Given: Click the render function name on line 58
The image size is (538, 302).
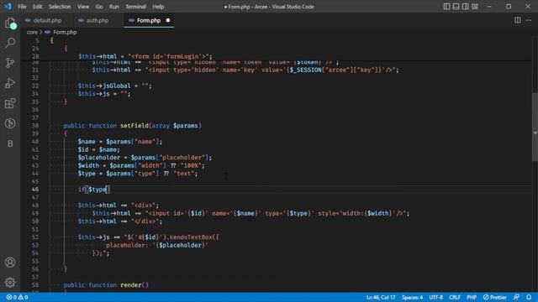Looking at the screenshot, I should tap(131, 285).
